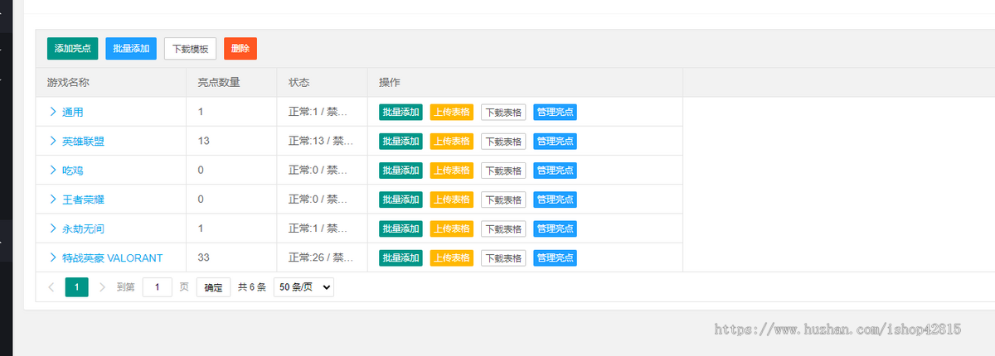Viewport: 995px width, 356px height.
Task: Click the 确定 pagination confirm button
Action: tap(213, 287)
